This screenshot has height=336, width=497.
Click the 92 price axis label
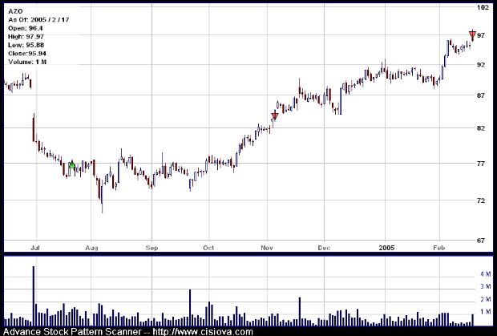481,65
